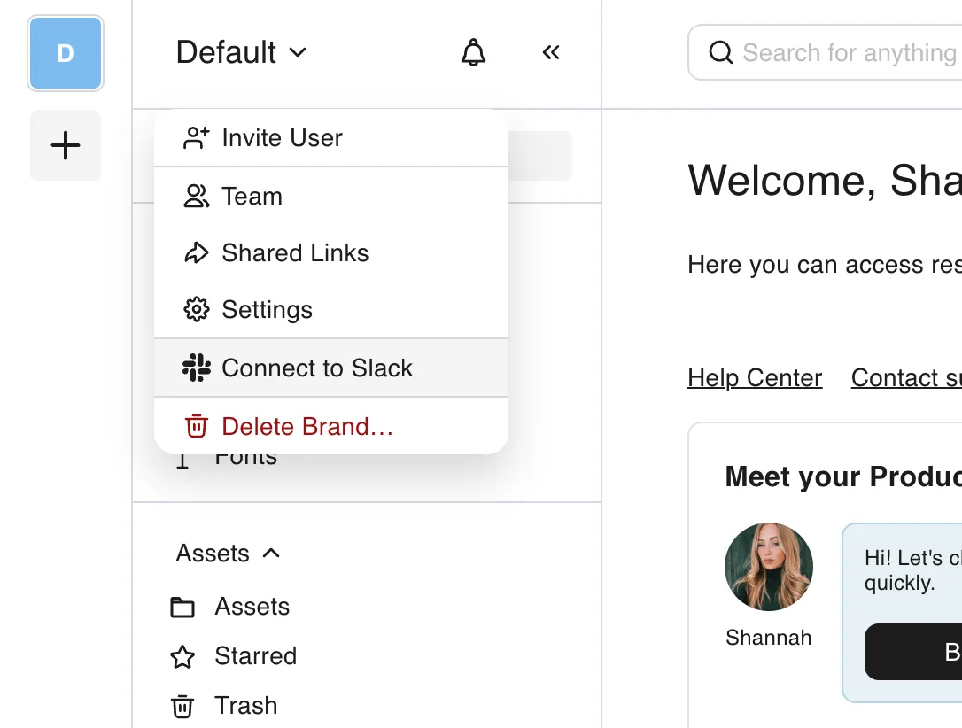Click the Team people icon
Viewport: 962px width, 728px height.
tap(197, 197)
